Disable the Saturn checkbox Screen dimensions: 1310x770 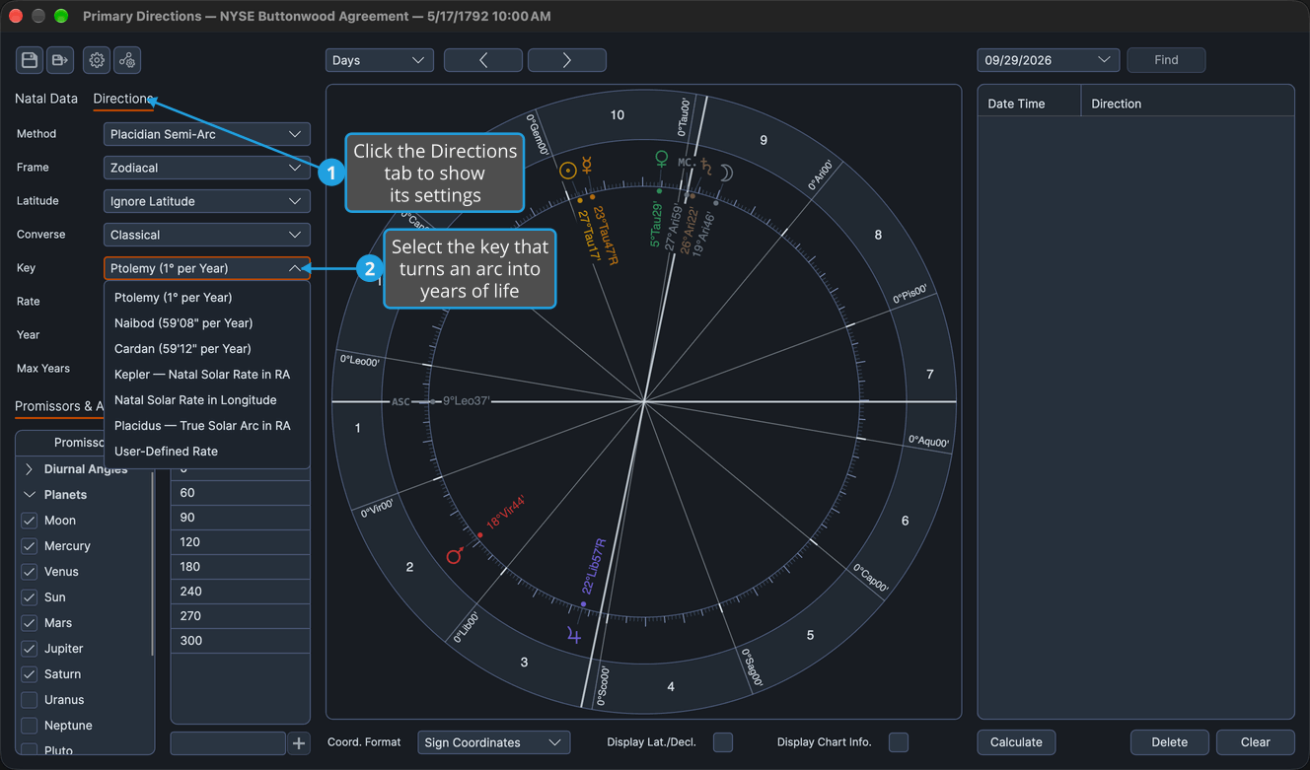click(30, 674)
